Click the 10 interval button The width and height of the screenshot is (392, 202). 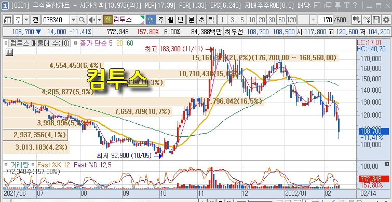[x=252, y=20]
